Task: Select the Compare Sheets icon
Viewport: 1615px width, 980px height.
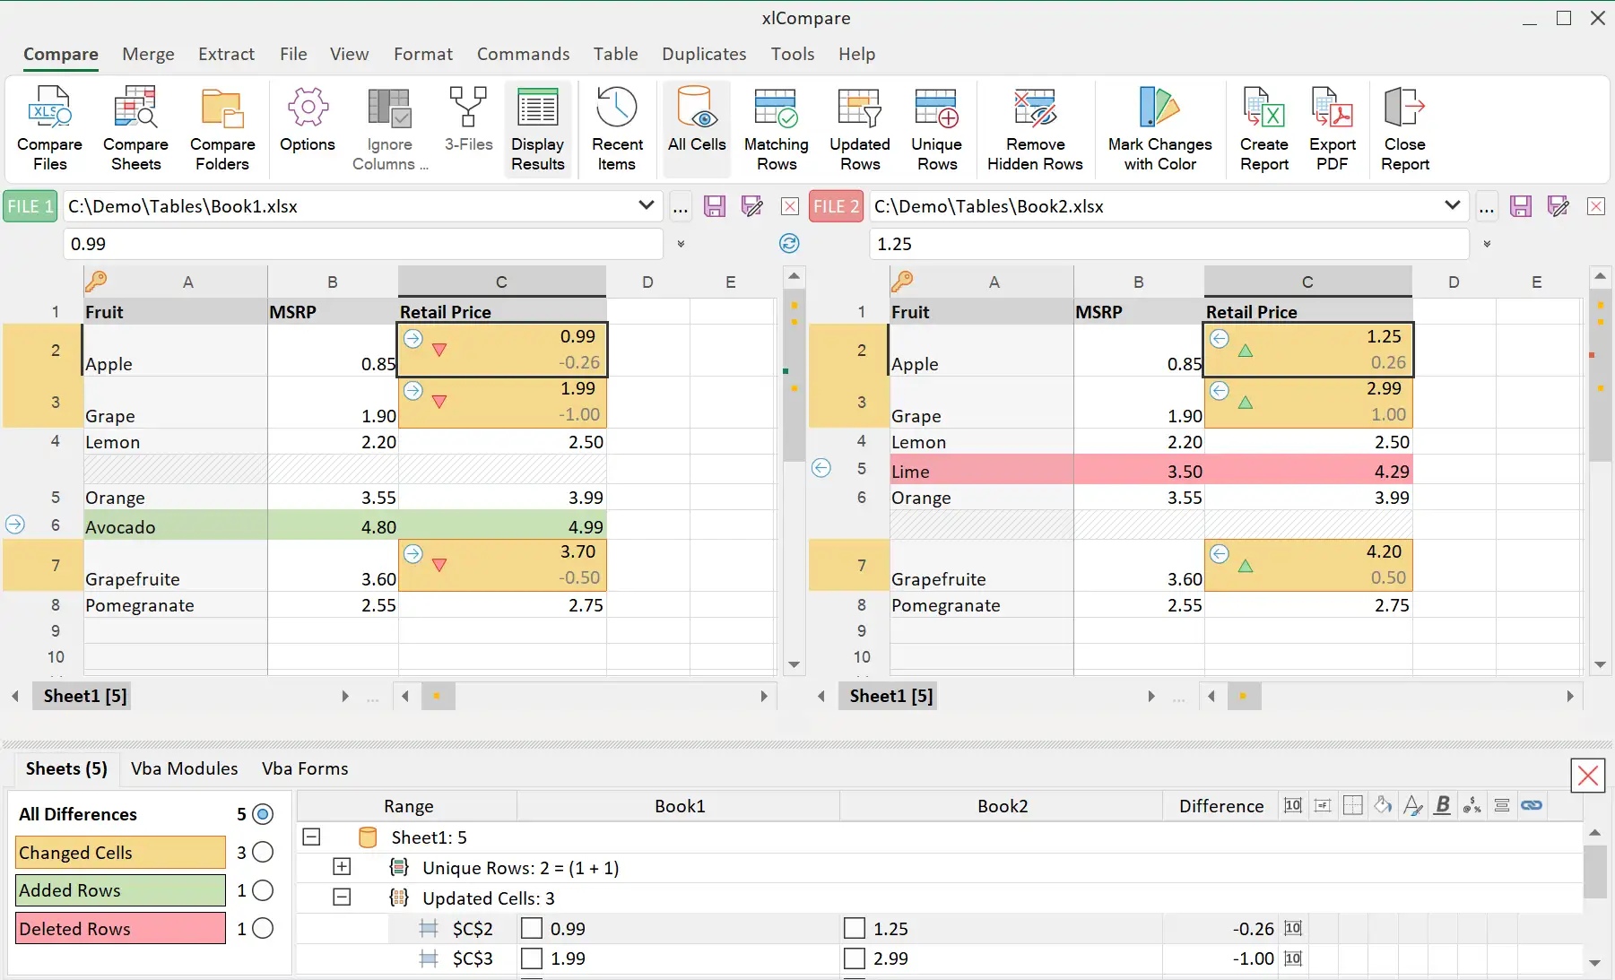Action: point(135,128)
